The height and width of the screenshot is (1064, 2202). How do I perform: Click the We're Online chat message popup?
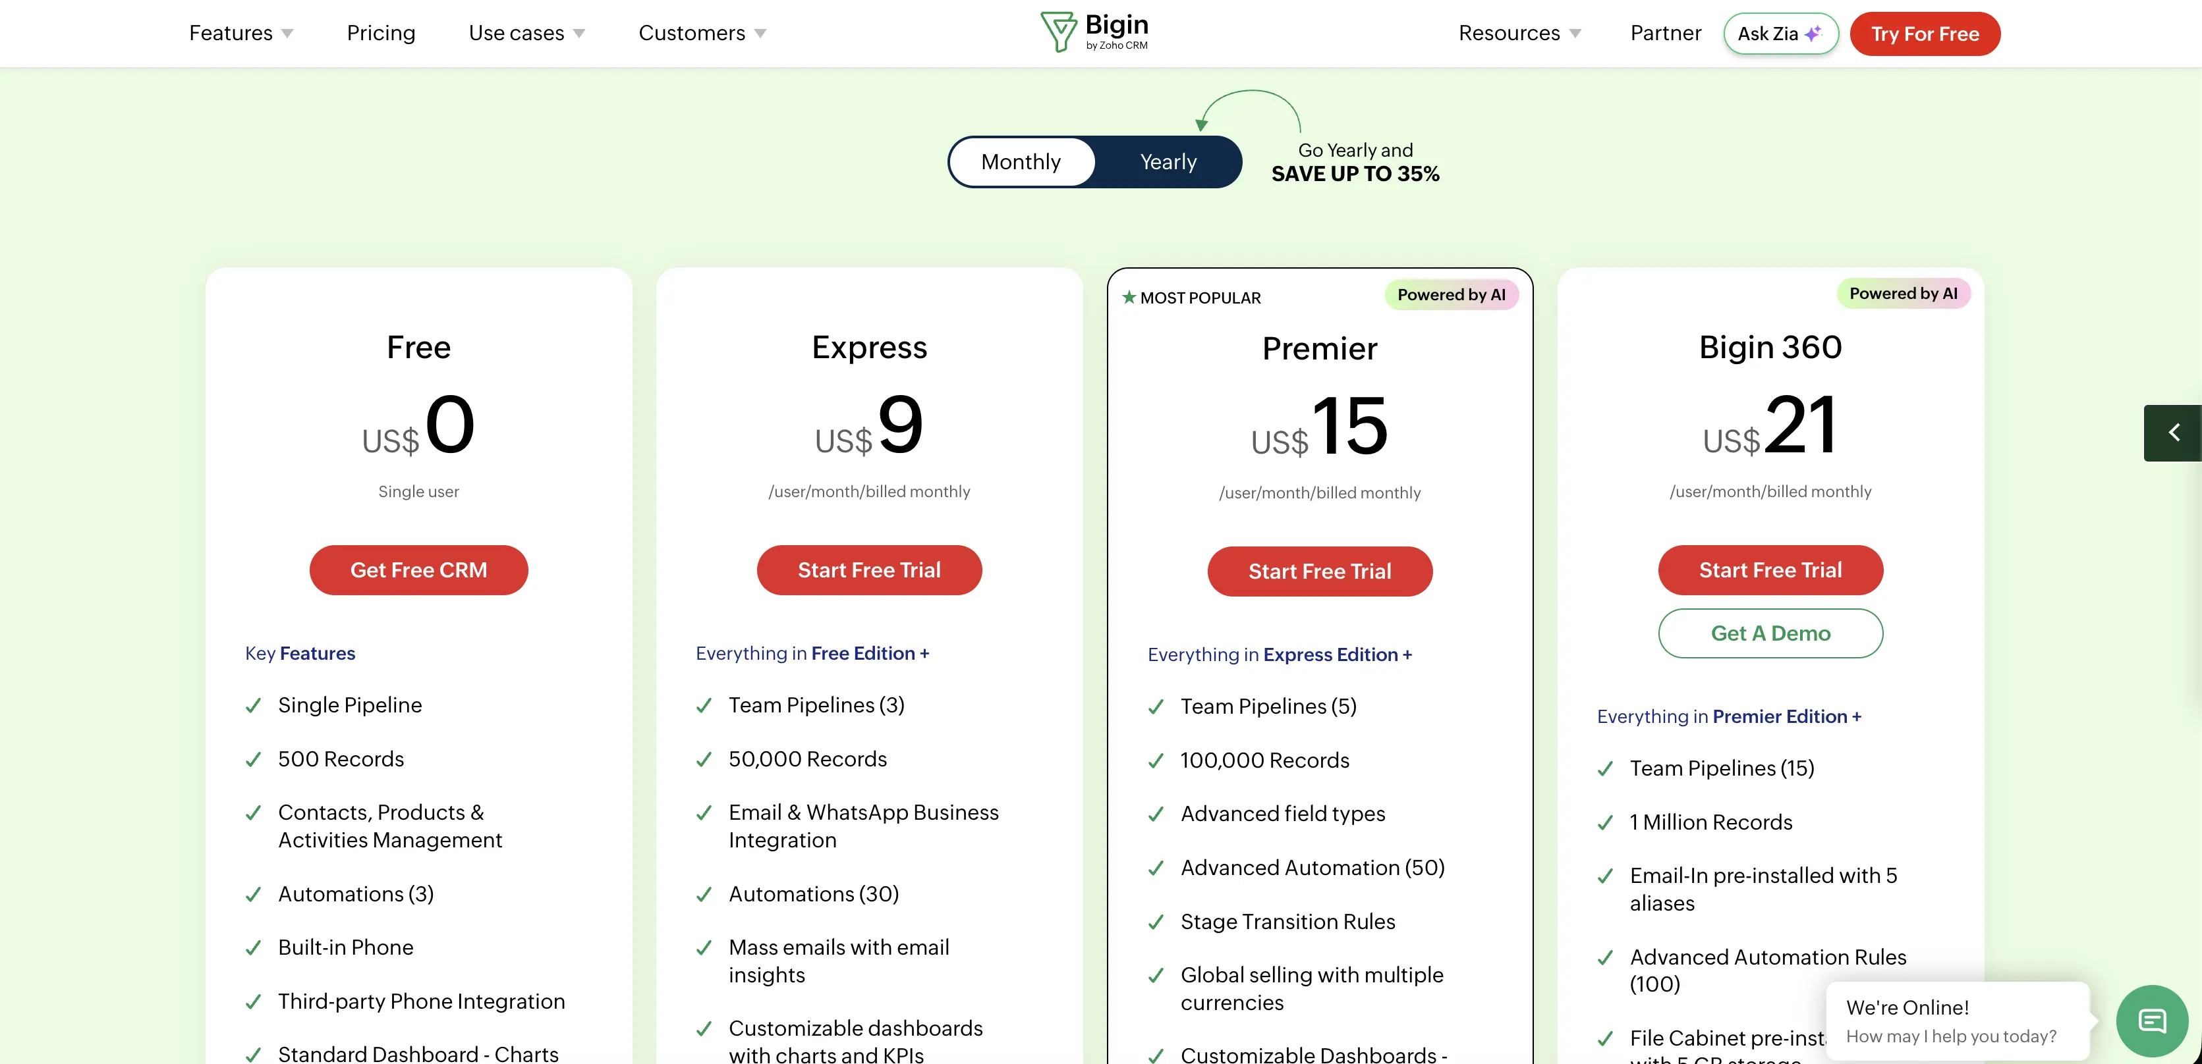coord(1958,1021)
